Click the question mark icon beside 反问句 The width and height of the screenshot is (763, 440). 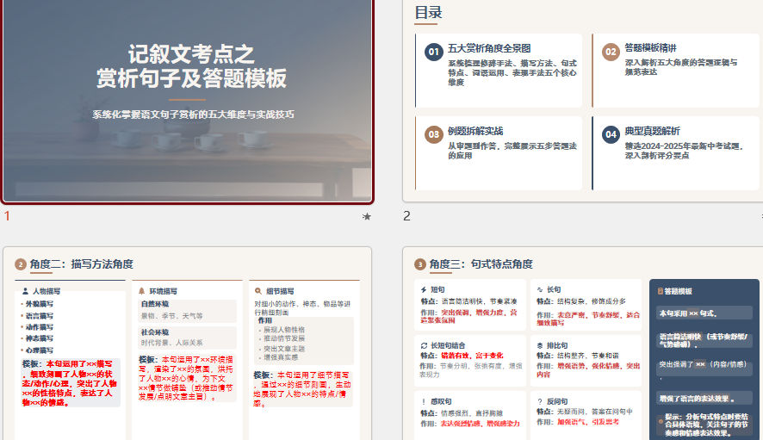[x=539, y=401]
